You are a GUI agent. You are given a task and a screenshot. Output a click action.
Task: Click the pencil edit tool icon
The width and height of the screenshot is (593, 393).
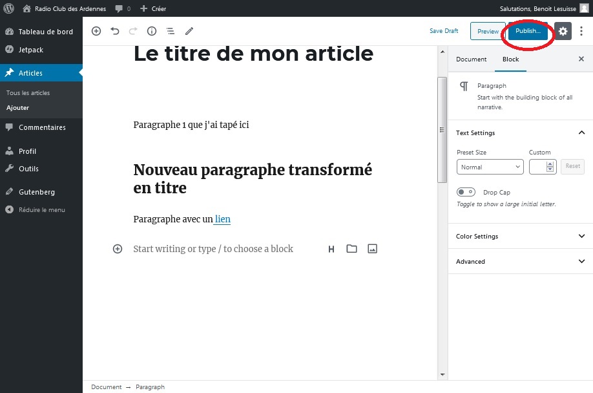pyautogui.click(x=189, y=31)
